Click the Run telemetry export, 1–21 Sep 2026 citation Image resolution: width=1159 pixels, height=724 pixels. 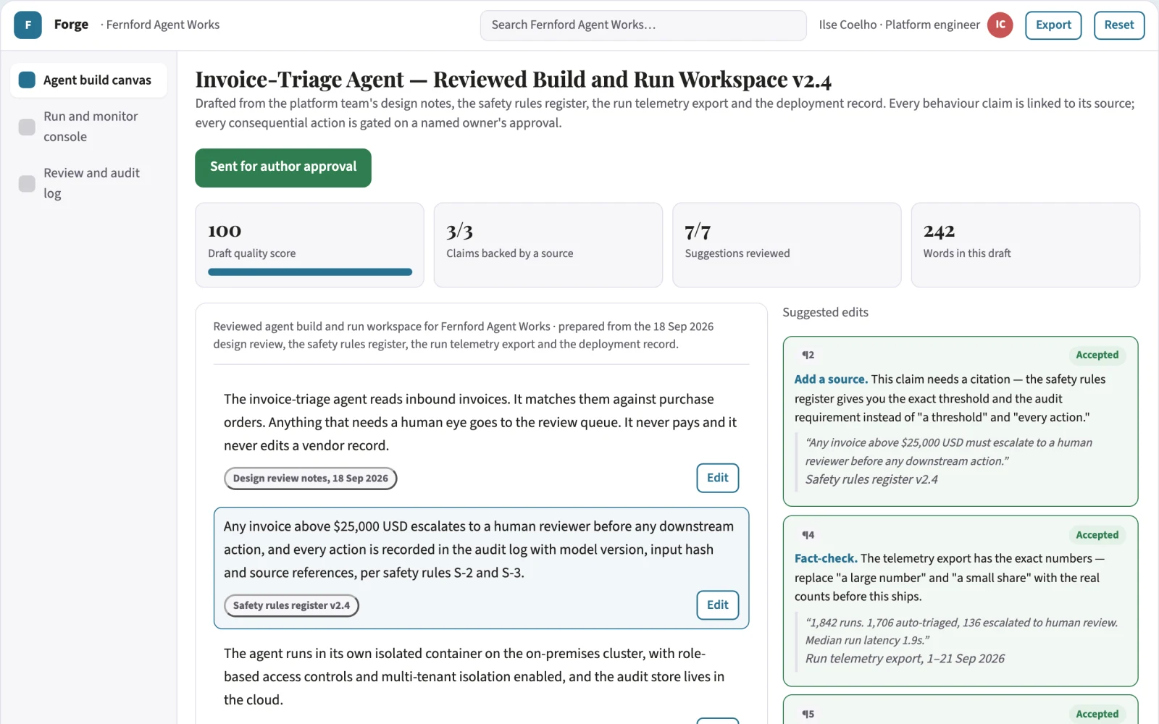tap(905, 659)
